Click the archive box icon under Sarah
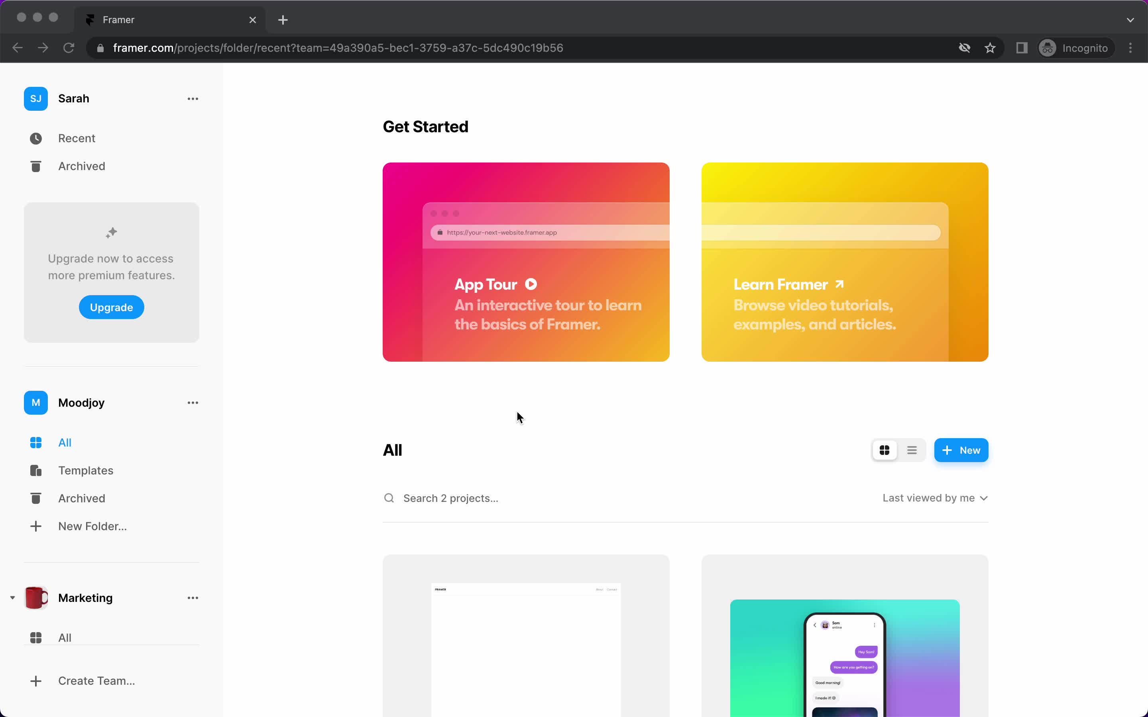Viewport: 1148px width, 717px height. pos(35,167)
